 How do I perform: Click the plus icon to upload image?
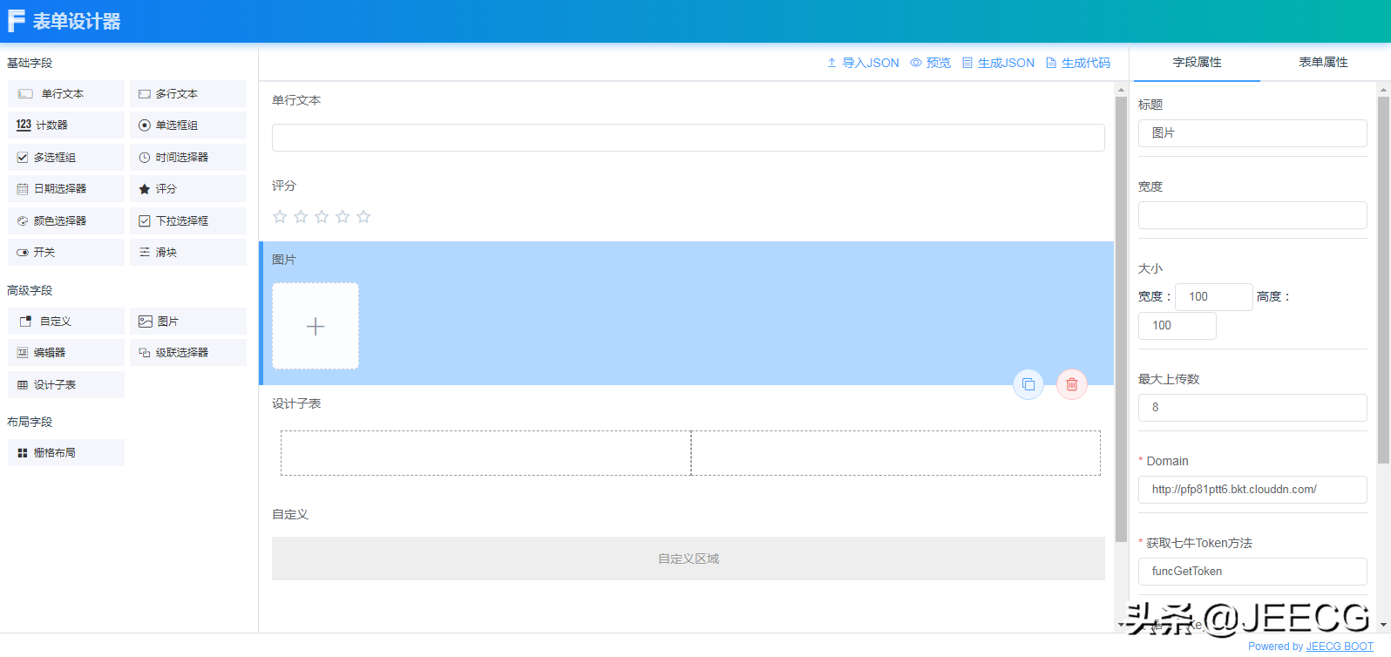(x=316, y=327)
